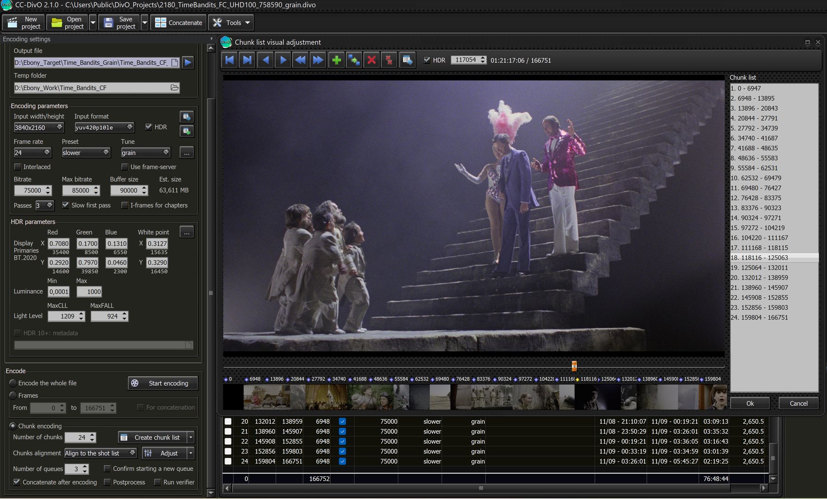
Task: Check row 24 selection checkbox in table
Action: click(228, 461)
